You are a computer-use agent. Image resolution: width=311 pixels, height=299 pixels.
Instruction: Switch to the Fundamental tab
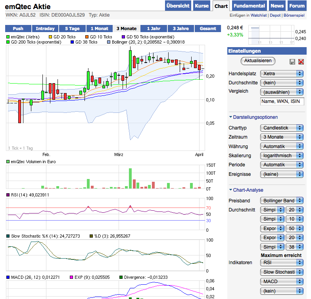[249, 6]
